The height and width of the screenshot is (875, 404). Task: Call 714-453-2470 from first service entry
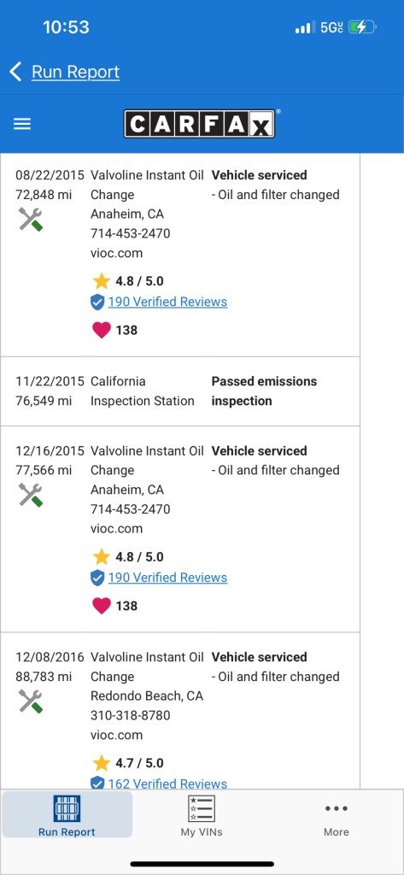pyautogui.click(x=131, y=233)
